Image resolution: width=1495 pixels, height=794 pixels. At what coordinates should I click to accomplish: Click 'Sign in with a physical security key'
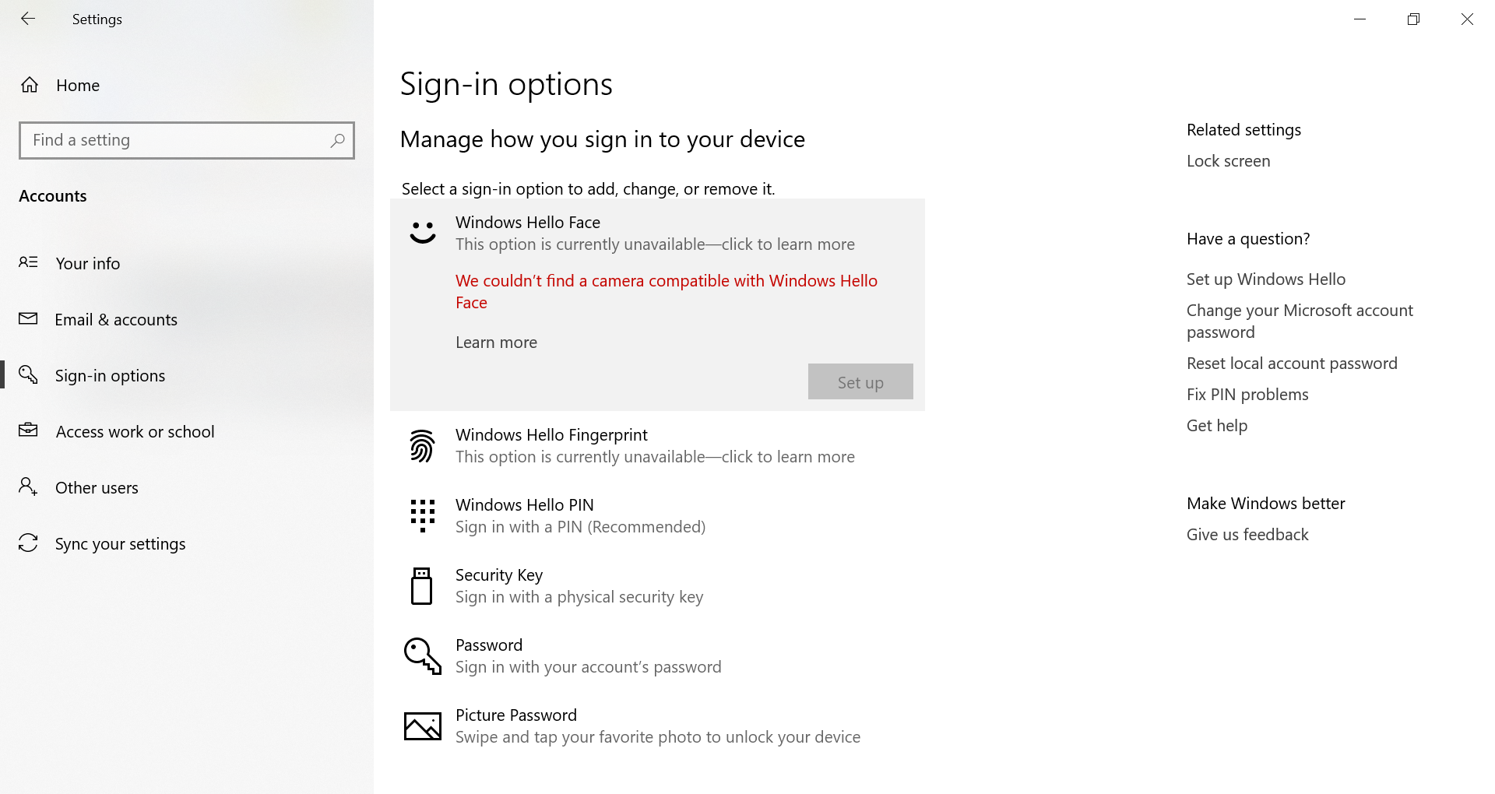(579, 597)
